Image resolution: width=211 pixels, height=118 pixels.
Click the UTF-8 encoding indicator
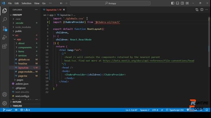point(155,110)
